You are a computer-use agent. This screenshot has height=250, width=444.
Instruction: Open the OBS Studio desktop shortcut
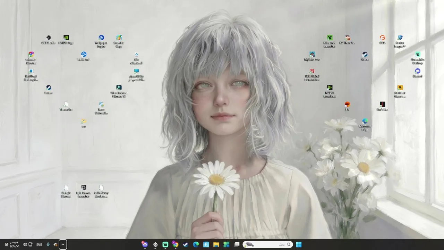pos(49,40)
